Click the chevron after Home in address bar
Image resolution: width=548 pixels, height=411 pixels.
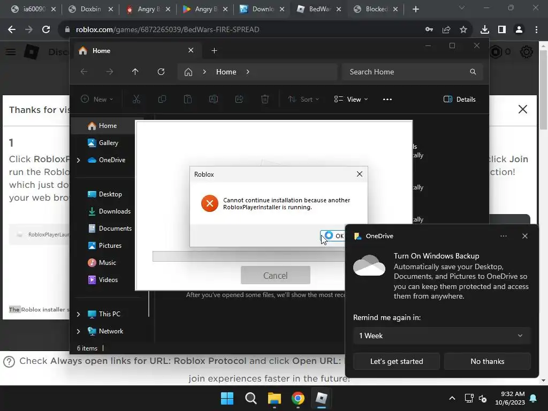(248, 72)
